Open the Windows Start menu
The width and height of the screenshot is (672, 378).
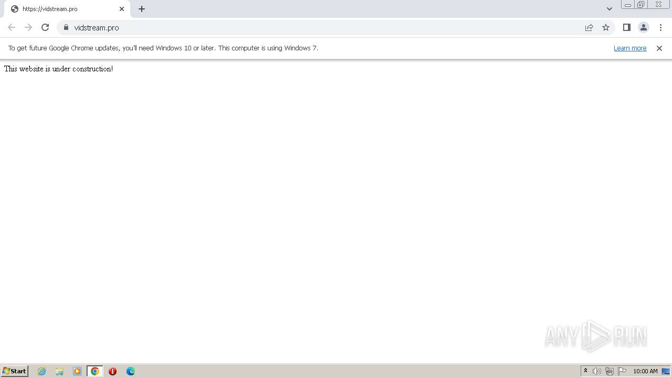tap(15, 371)
